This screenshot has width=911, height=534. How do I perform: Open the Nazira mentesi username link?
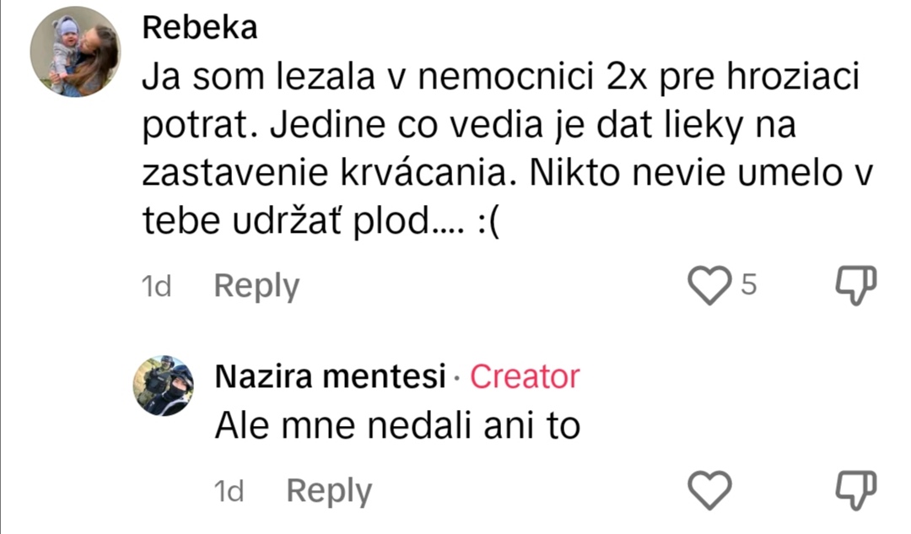click(330, 377)
